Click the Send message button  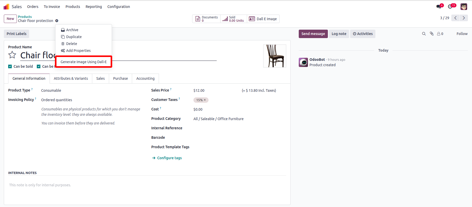click(313, 34)
